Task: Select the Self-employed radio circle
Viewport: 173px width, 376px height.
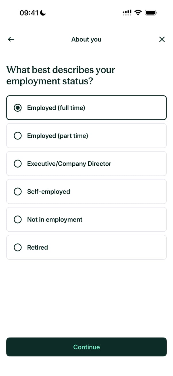Action: [x=18, y=191]
